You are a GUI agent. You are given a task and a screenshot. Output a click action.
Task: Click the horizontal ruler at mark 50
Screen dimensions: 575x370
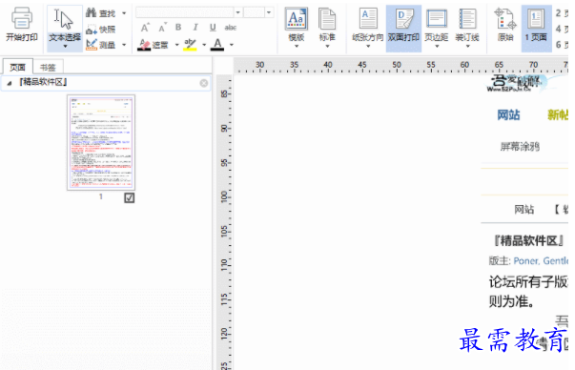[397, 65]
